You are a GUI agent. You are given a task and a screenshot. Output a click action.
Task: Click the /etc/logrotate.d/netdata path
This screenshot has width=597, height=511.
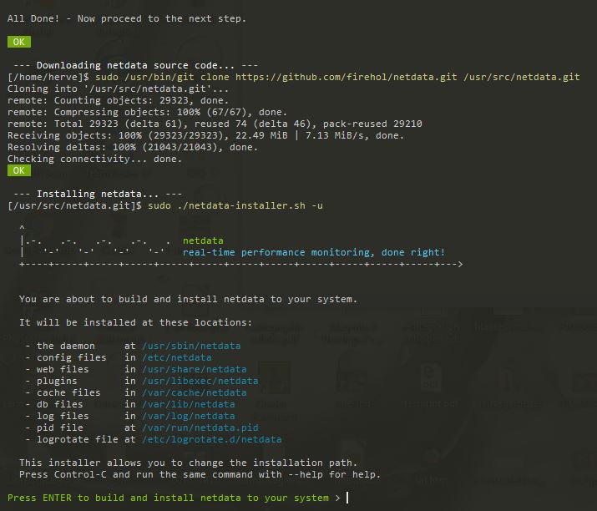(x=212, y=439)
